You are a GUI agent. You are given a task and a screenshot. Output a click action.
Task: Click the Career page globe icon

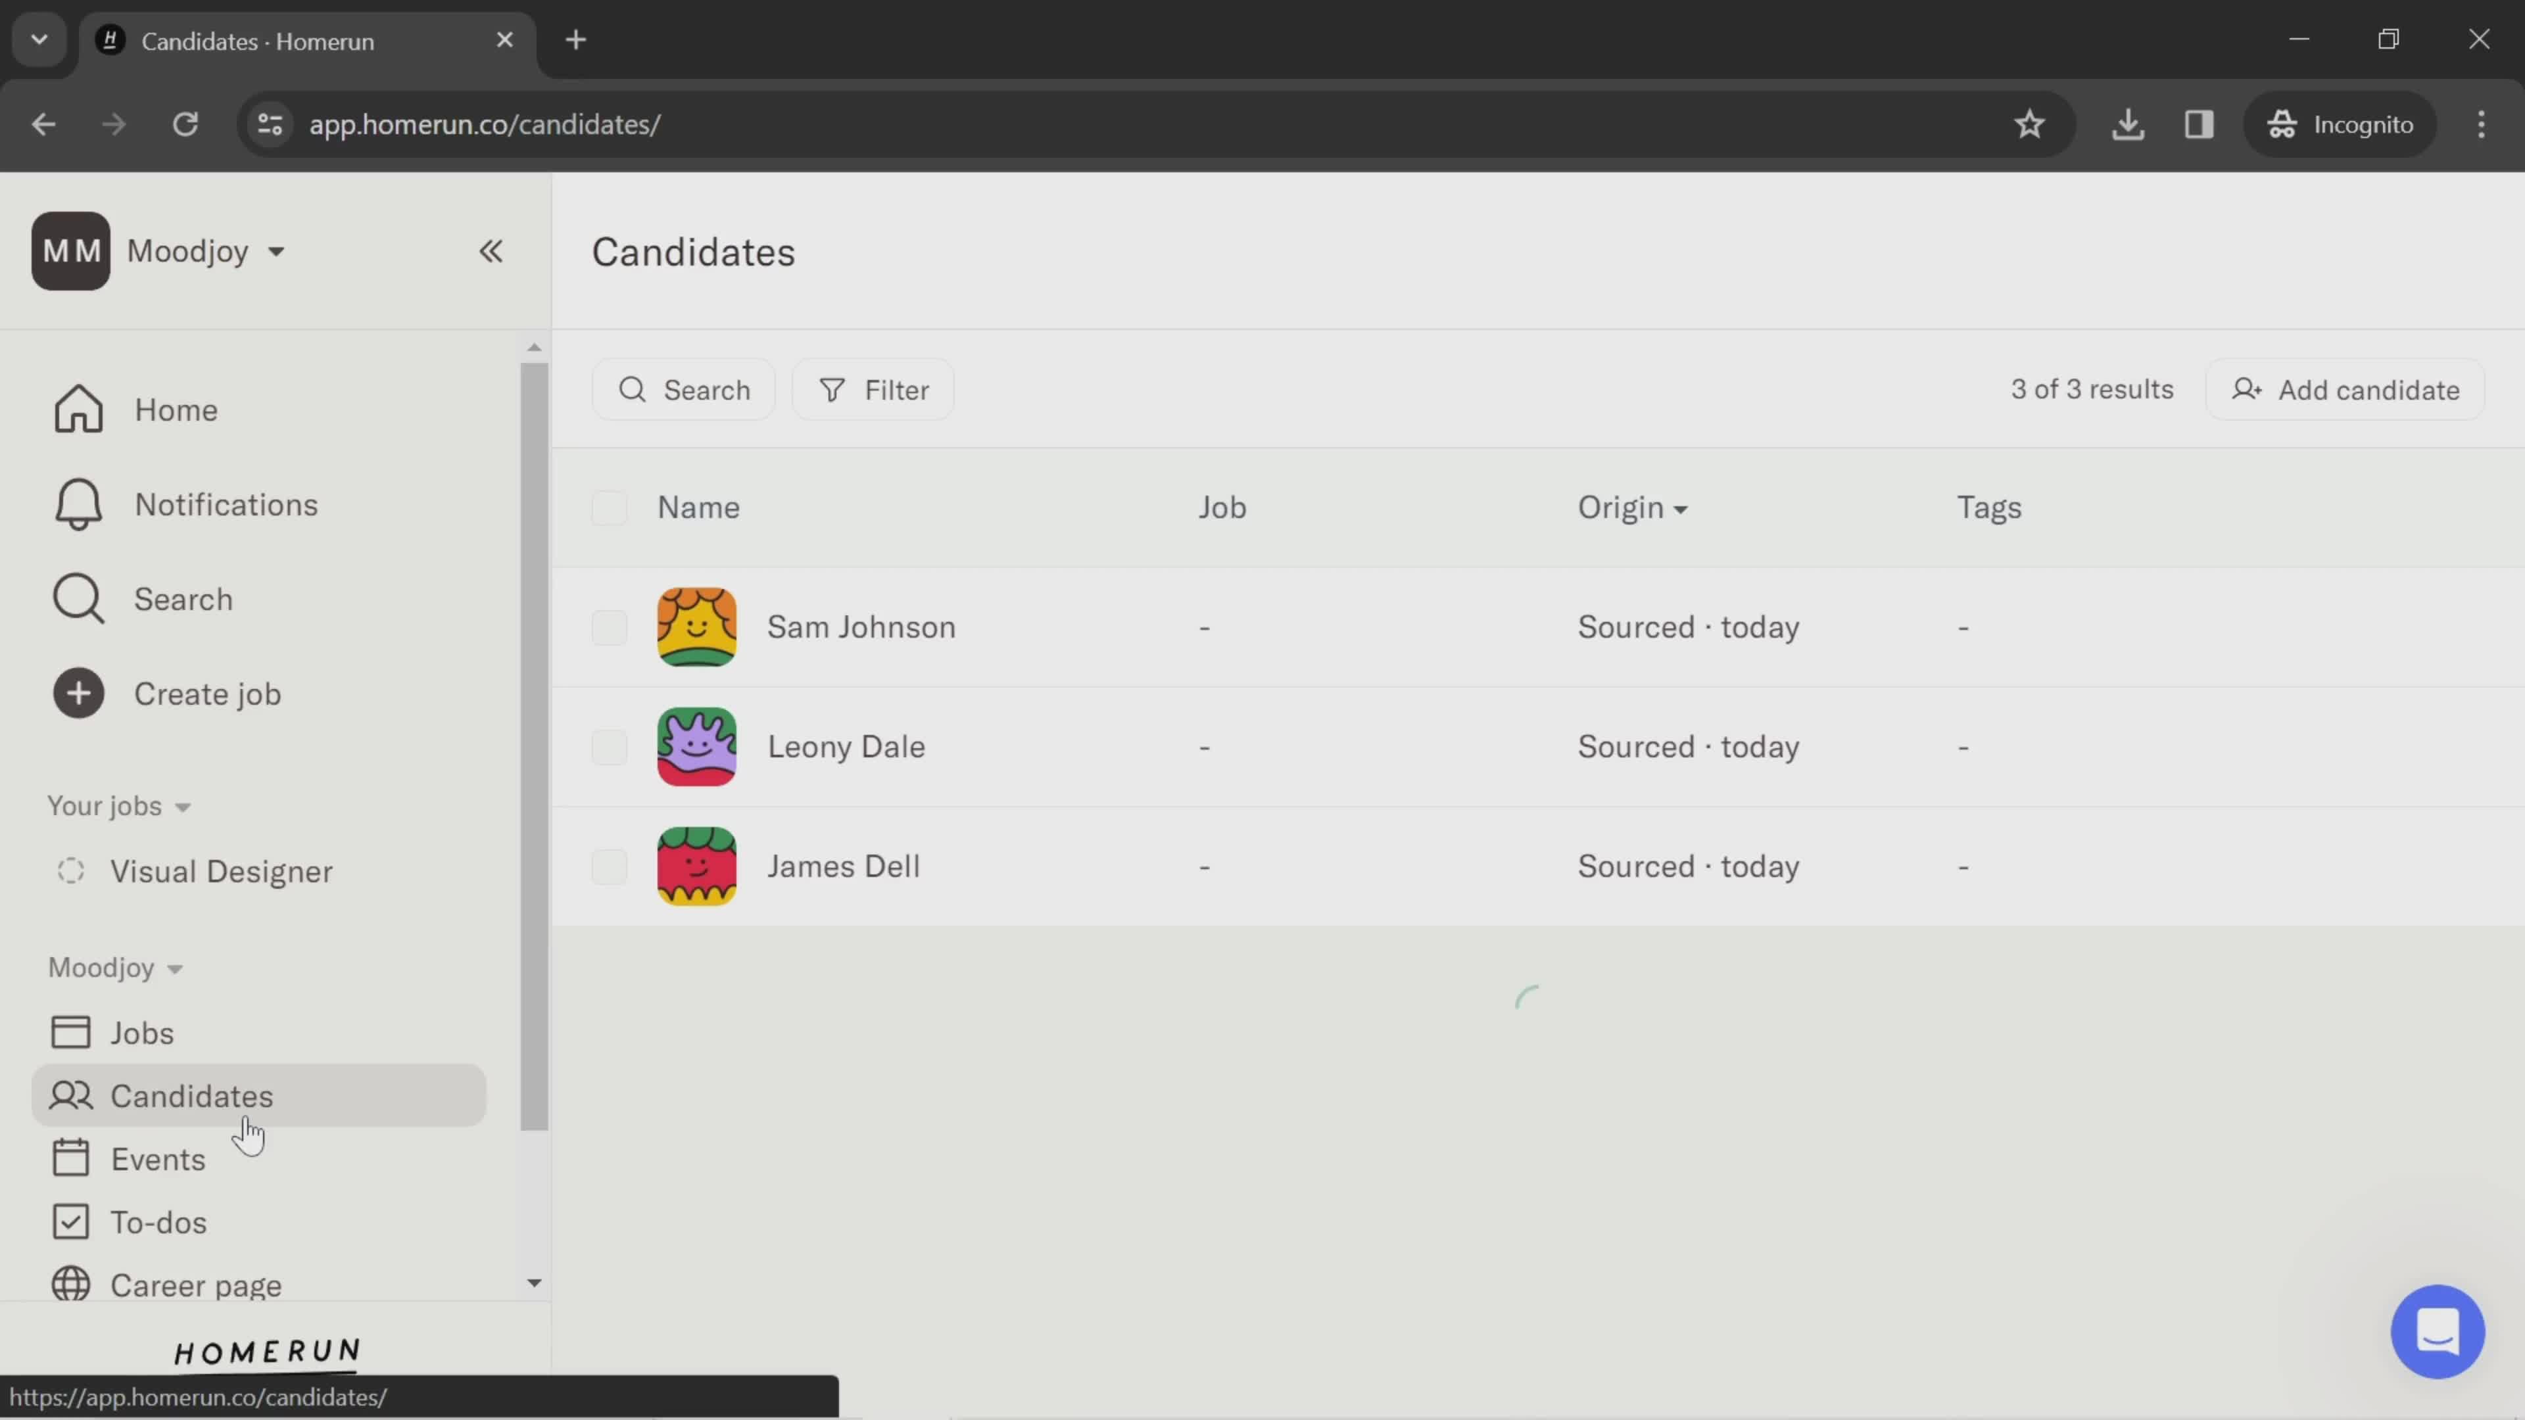click(x=70, y=1285)
